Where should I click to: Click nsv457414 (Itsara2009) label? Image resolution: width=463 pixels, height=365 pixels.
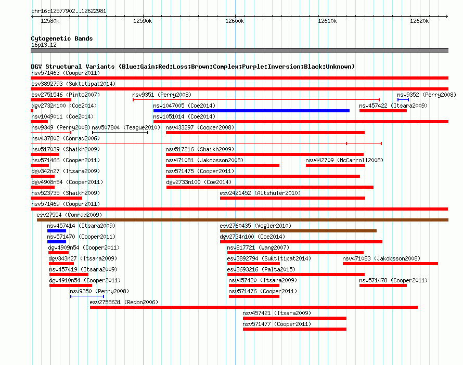pos(81,226)
